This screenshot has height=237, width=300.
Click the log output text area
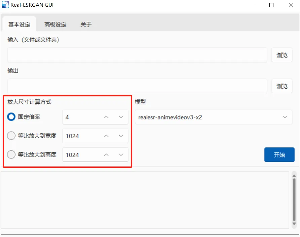coord(145,199)
